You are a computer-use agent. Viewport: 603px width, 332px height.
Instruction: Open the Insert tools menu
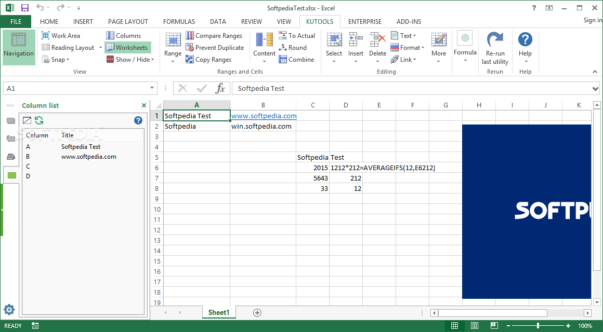[356, 48]
